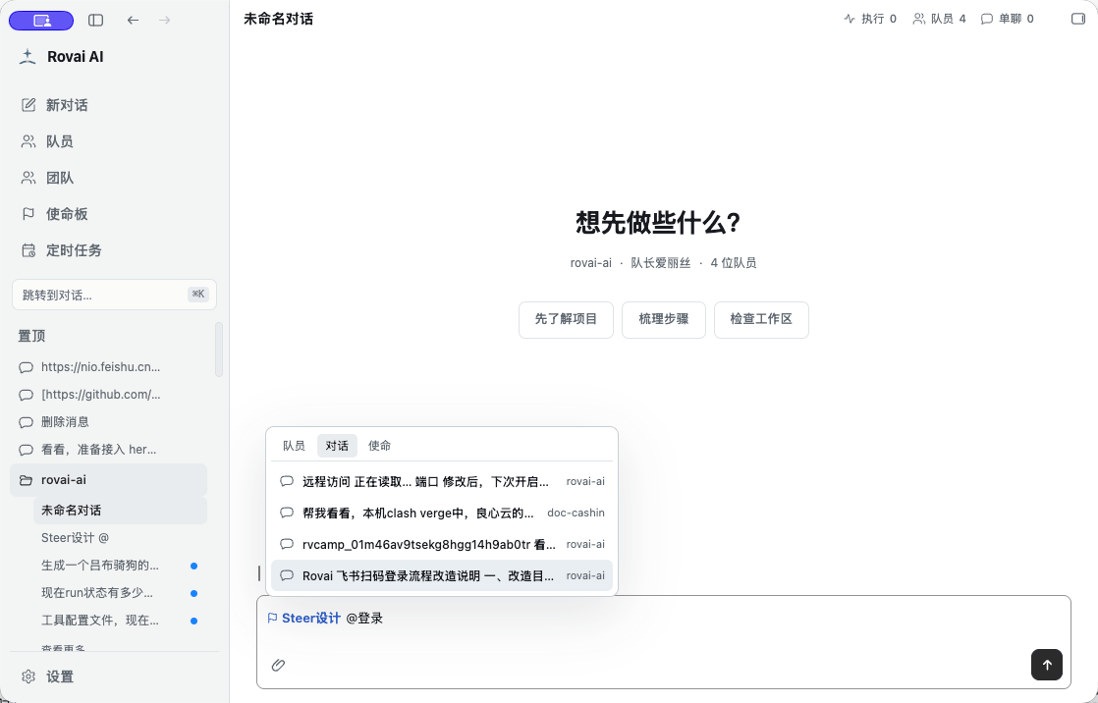This screenshot has height=703, width=1098.
Task: Click the 执行 0 activity indicator
Action: [x=870, y=19]
